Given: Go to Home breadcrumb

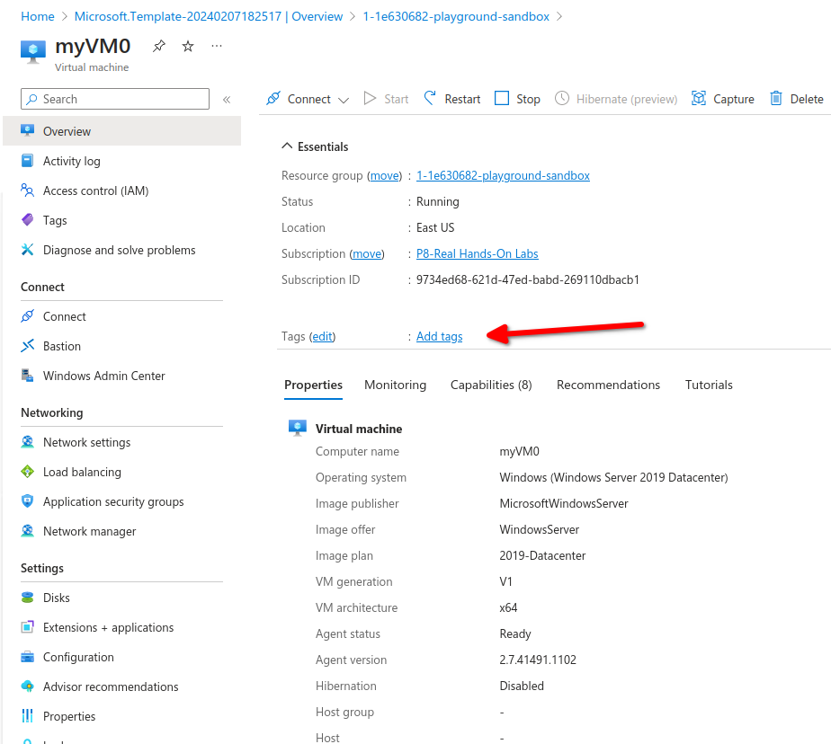Looking at the screenshot, I should pos(37,16).
